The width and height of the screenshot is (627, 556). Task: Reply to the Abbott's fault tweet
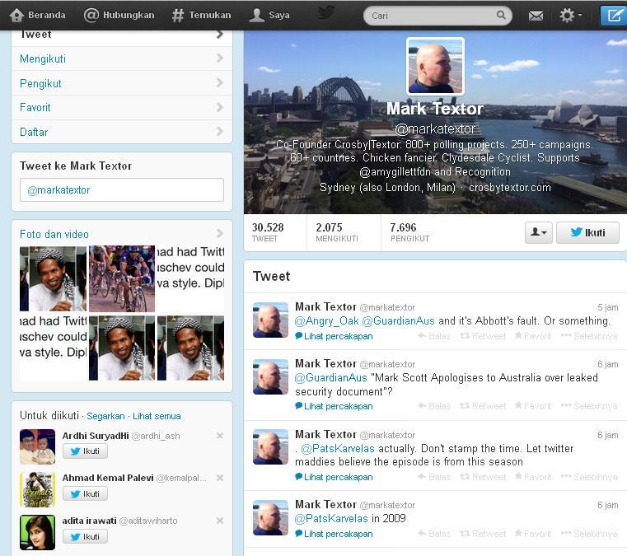point(434,336)
